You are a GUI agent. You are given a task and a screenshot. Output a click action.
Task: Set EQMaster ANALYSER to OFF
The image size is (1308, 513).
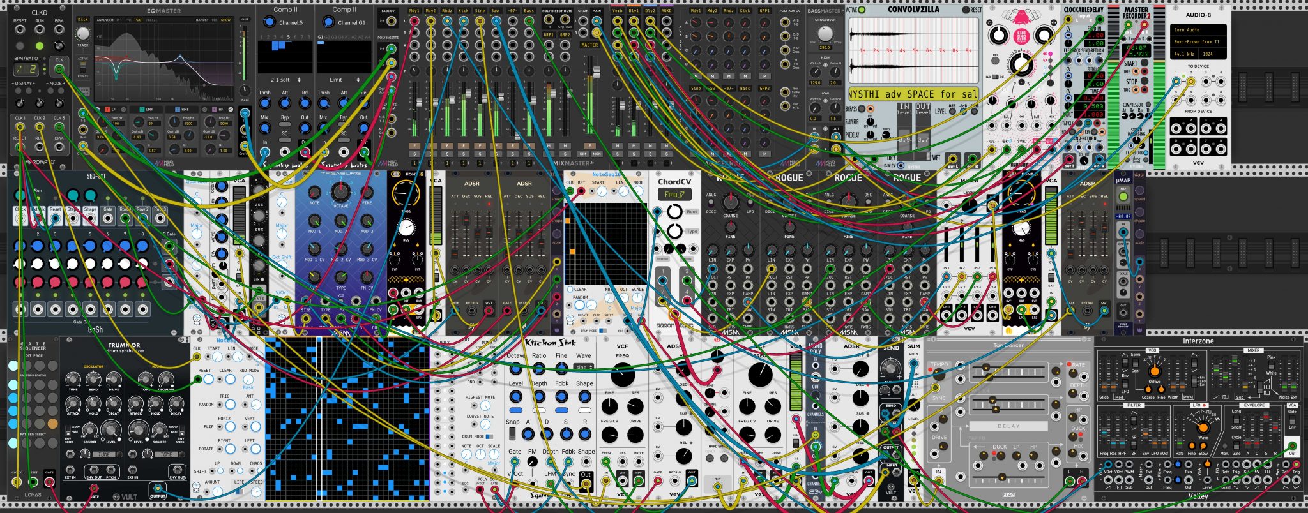click(x=119, y=20)
